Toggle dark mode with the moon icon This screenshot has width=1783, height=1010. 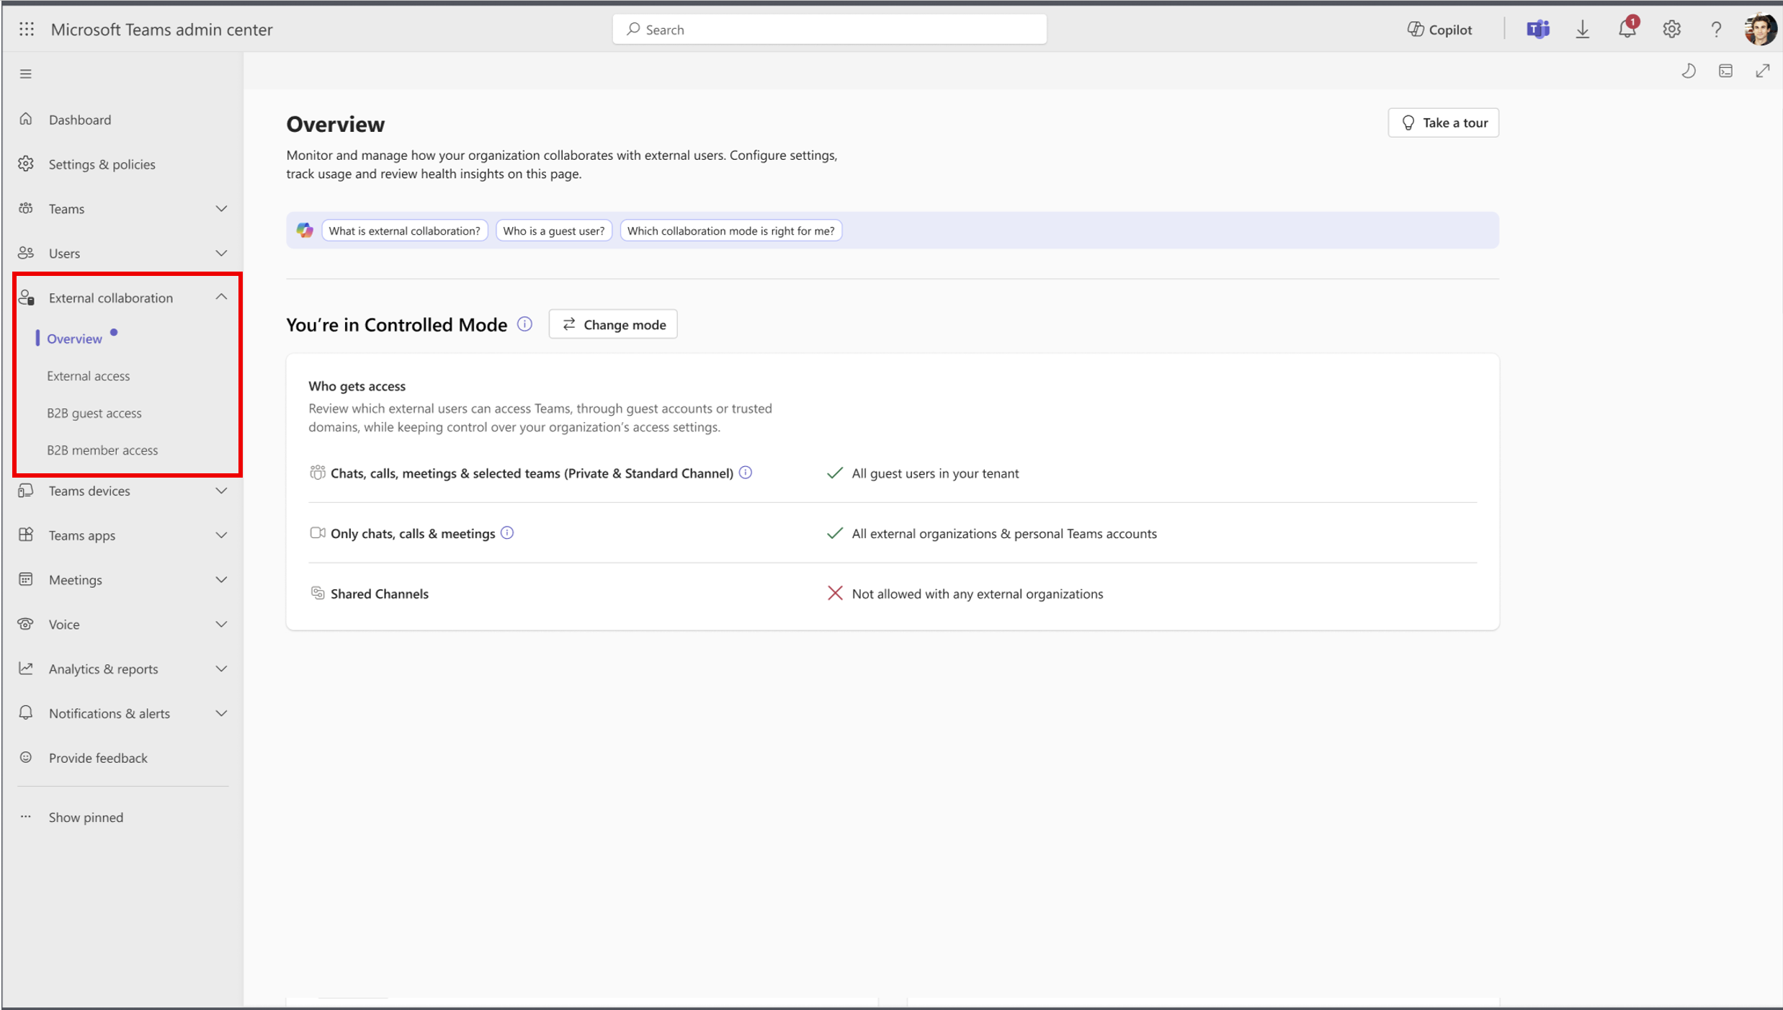point(1689,70)
